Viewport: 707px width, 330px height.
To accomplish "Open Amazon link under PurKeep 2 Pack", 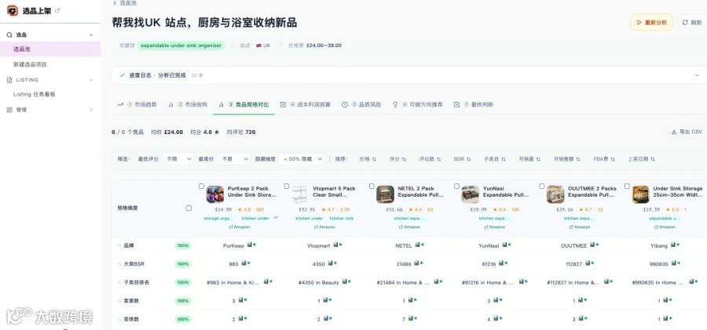I will 240,227.
